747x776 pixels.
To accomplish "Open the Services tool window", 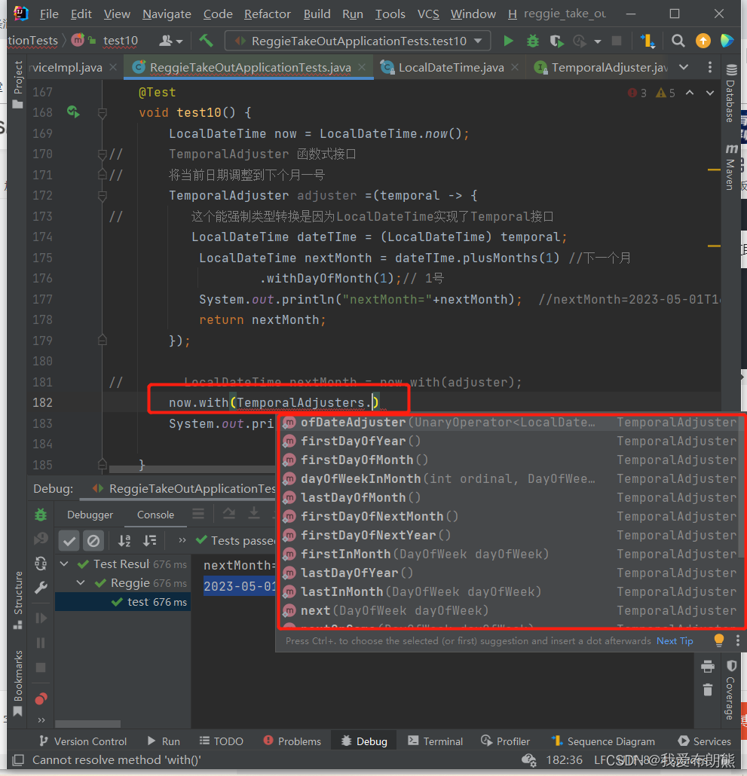I will [x=705, y=741].
